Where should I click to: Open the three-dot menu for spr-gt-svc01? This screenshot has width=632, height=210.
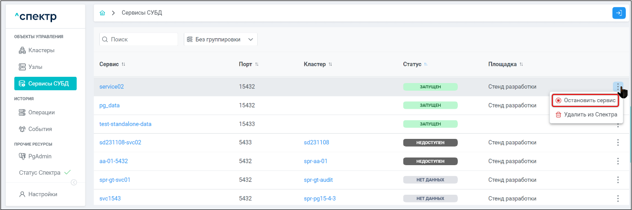pos(618,180)
